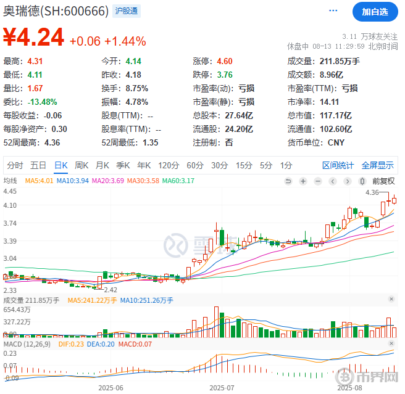405x394 pixels.
Task: Zoom out chart with minus icon
Action: pos(318,181)
